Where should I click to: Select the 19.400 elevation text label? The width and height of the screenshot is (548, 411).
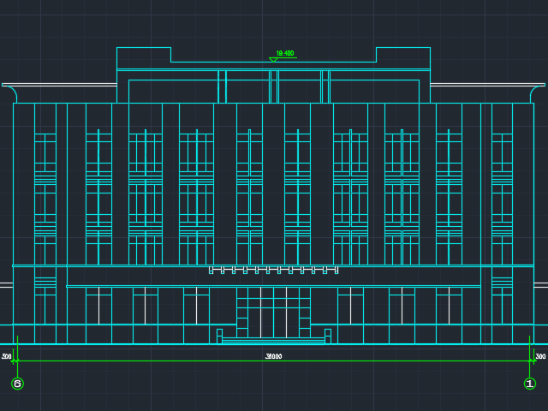[x=285, y=53]
